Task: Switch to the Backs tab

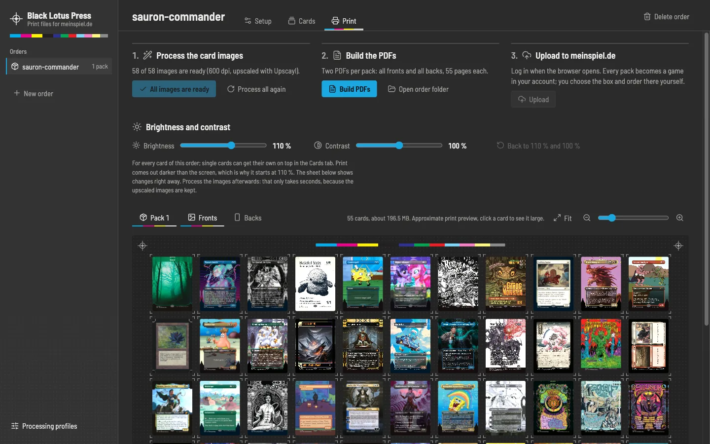Action: click(248, 218)
